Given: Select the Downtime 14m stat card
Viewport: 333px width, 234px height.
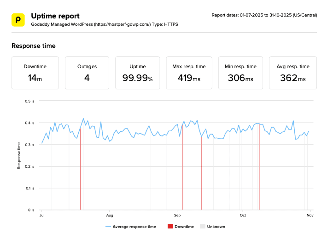Looking at the screenshot, I should pyautogui.click(x=35, y=73).
